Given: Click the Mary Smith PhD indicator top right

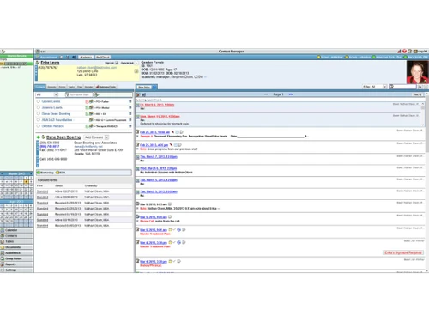Looking at the screenshot, I should 416,57.
